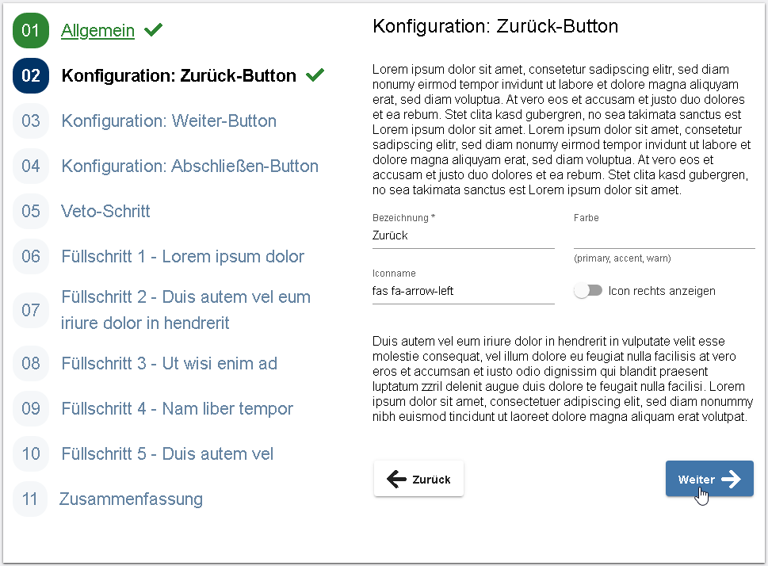Click the 05 circle next to Veto-Schritt

coord(30,211)
